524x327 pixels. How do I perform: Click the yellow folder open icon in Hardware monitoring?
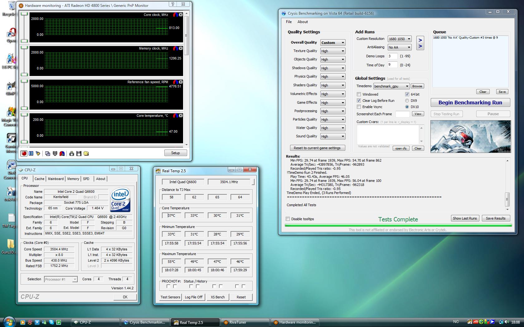[x=86, y=153]
